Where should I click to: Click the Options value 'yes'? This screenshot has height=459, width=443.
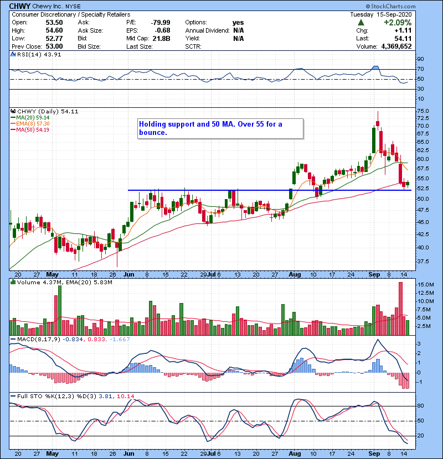238,23
